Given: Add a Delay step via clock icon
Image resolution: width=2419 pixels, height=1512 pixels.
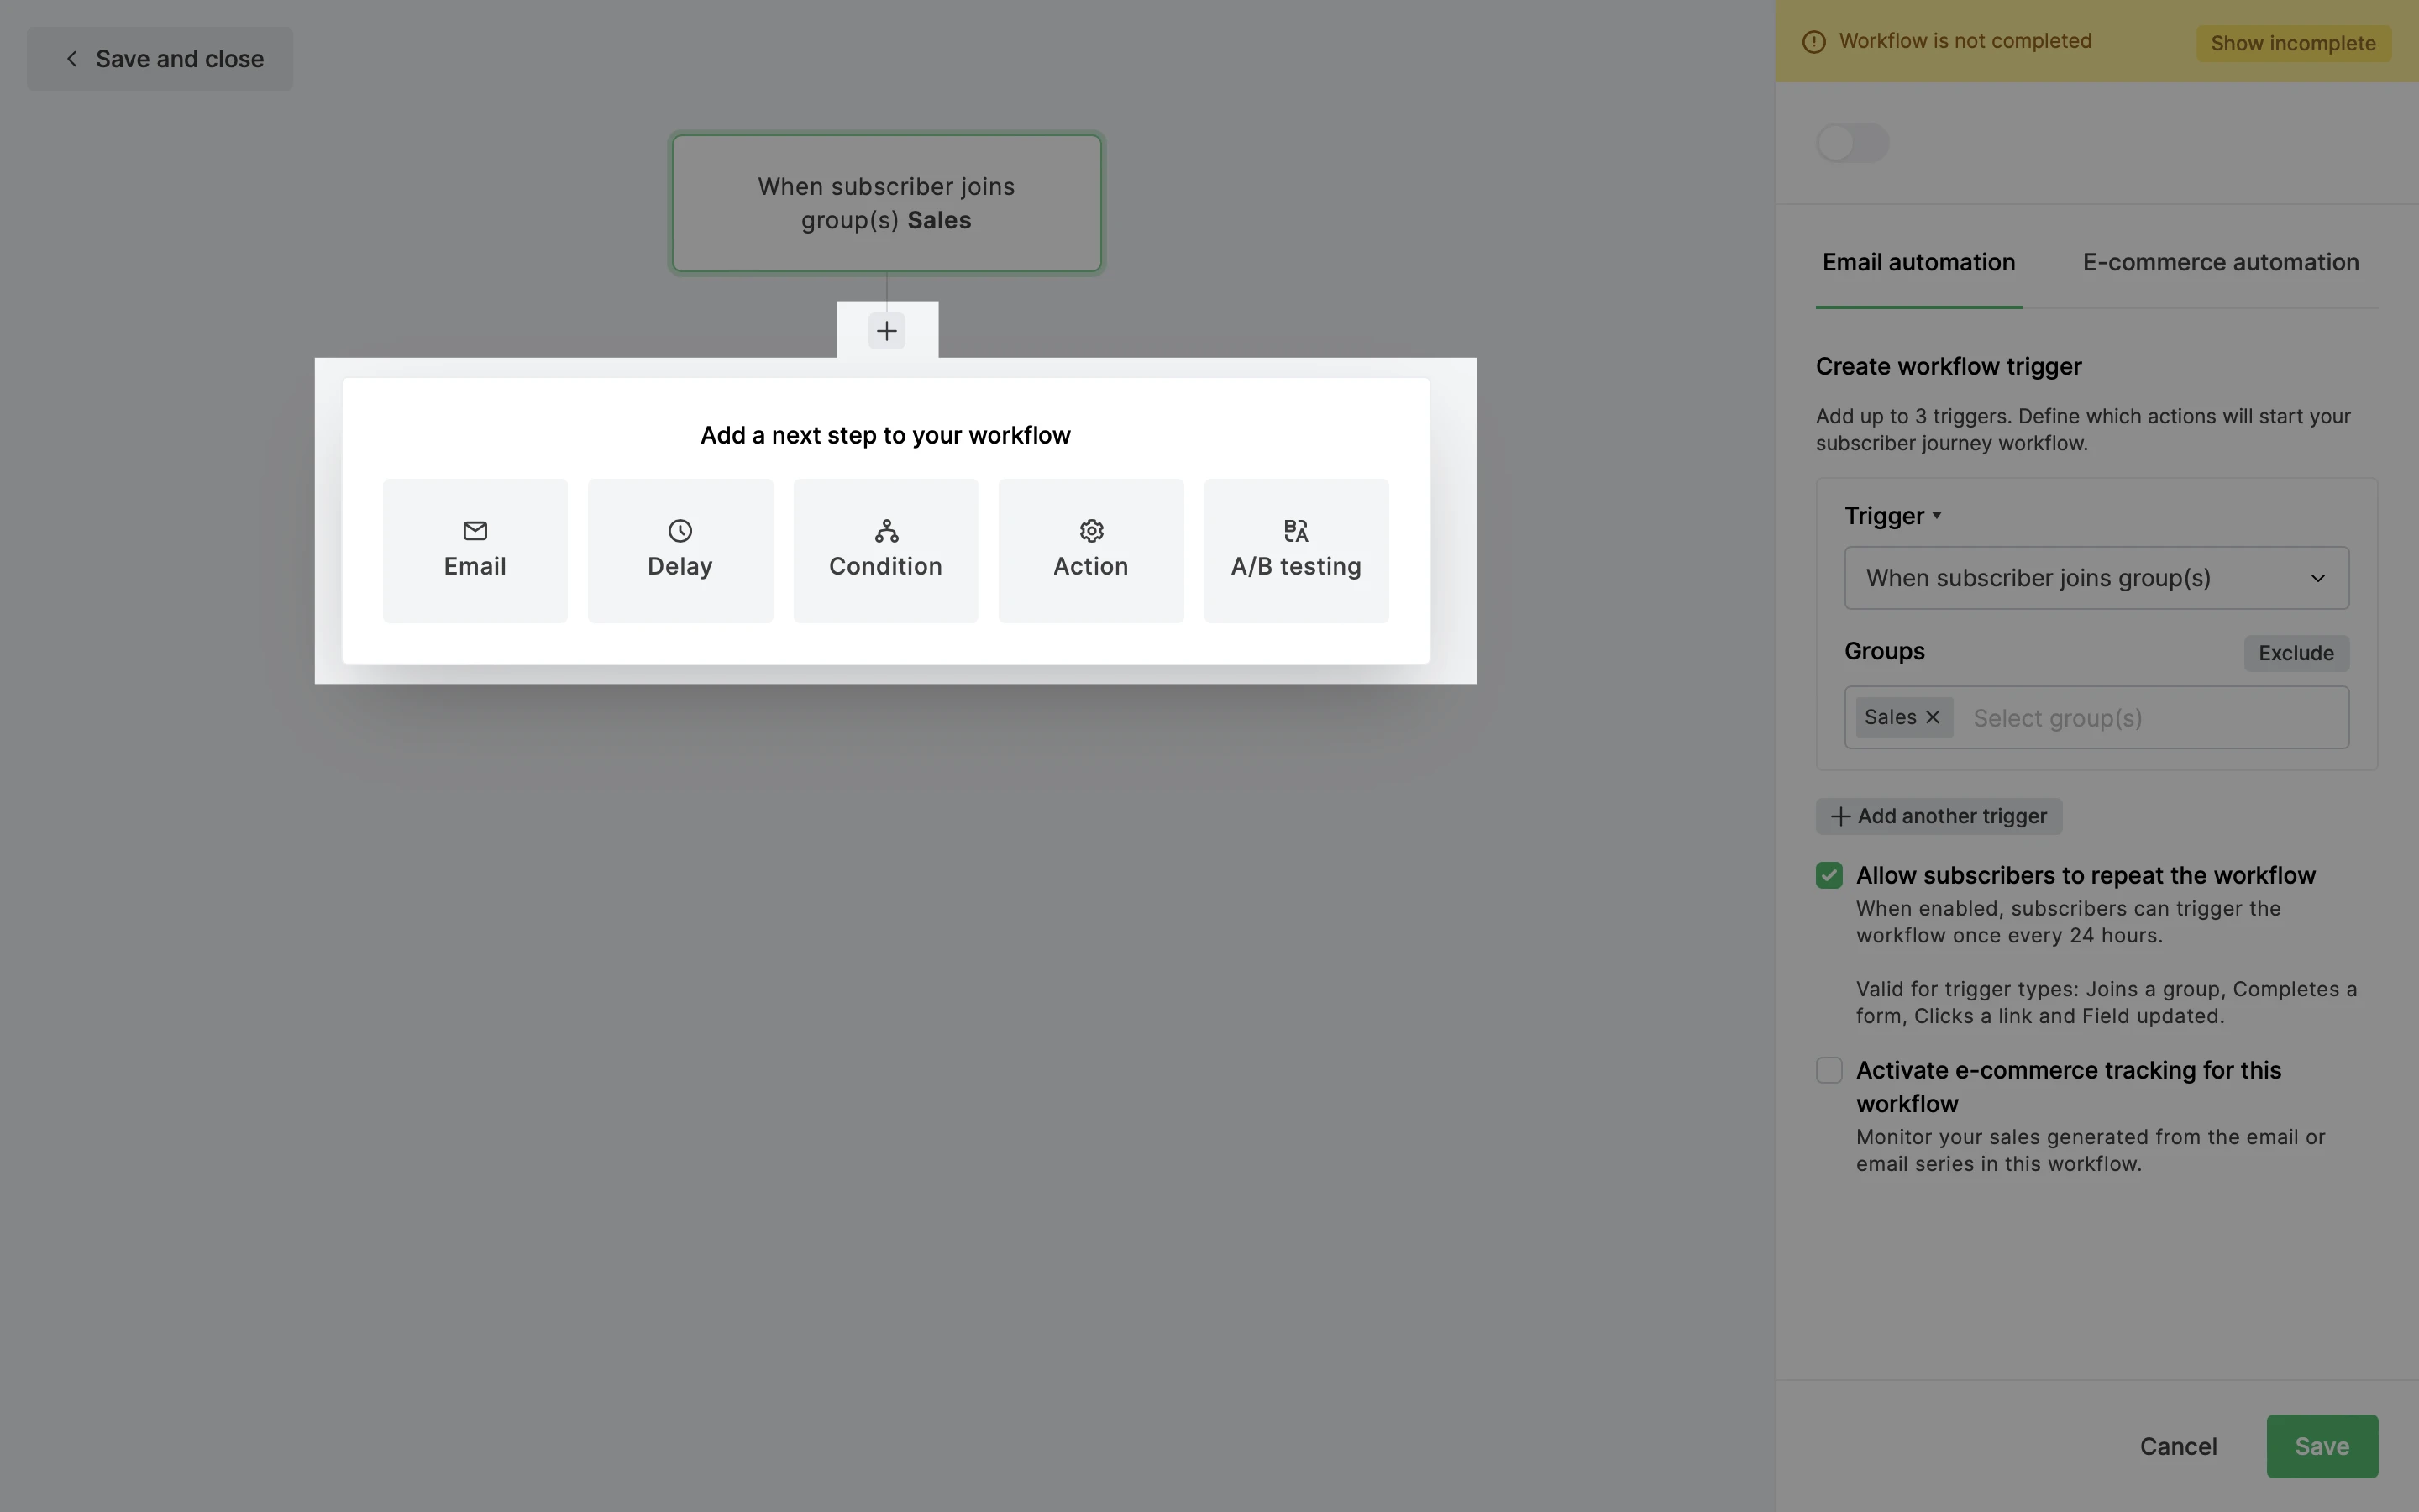Looking at the screenshot, I should click(680, 530).
